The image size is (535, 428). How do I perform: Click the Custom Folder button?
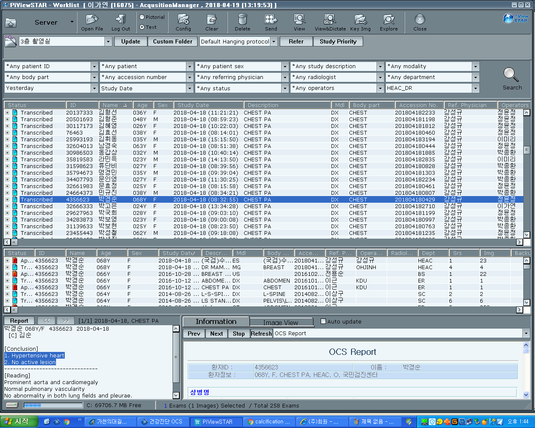click(173, 41)
